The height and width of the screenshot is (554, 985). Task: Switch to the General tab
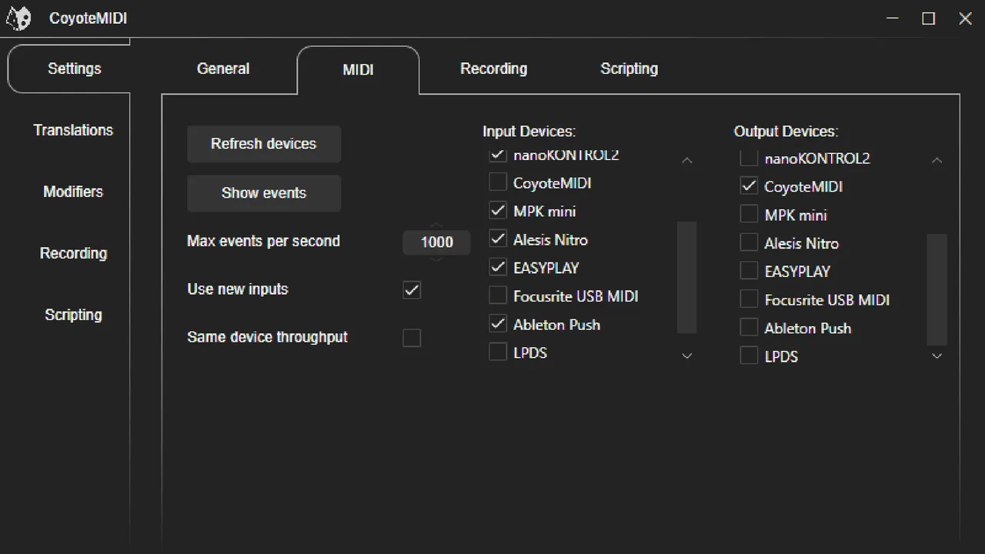pos(223,68)
